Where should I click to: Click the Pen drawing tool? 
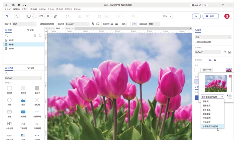(x=55, y=16)
